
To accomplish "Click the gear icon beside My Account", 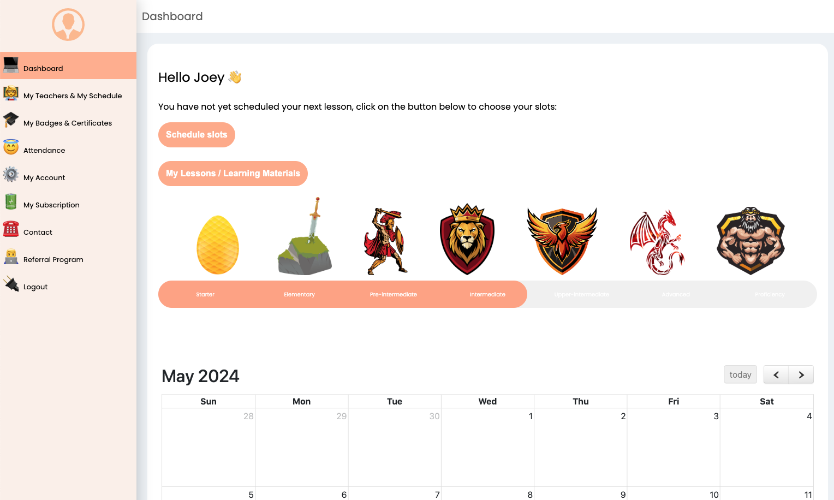I will coord(11,175).
